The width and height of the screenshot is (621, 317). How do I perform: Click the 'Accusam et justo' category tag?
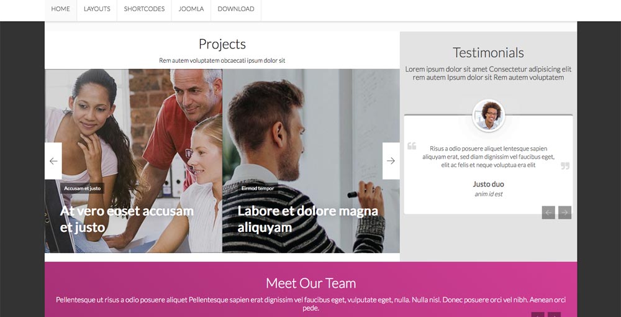point(83,188)
